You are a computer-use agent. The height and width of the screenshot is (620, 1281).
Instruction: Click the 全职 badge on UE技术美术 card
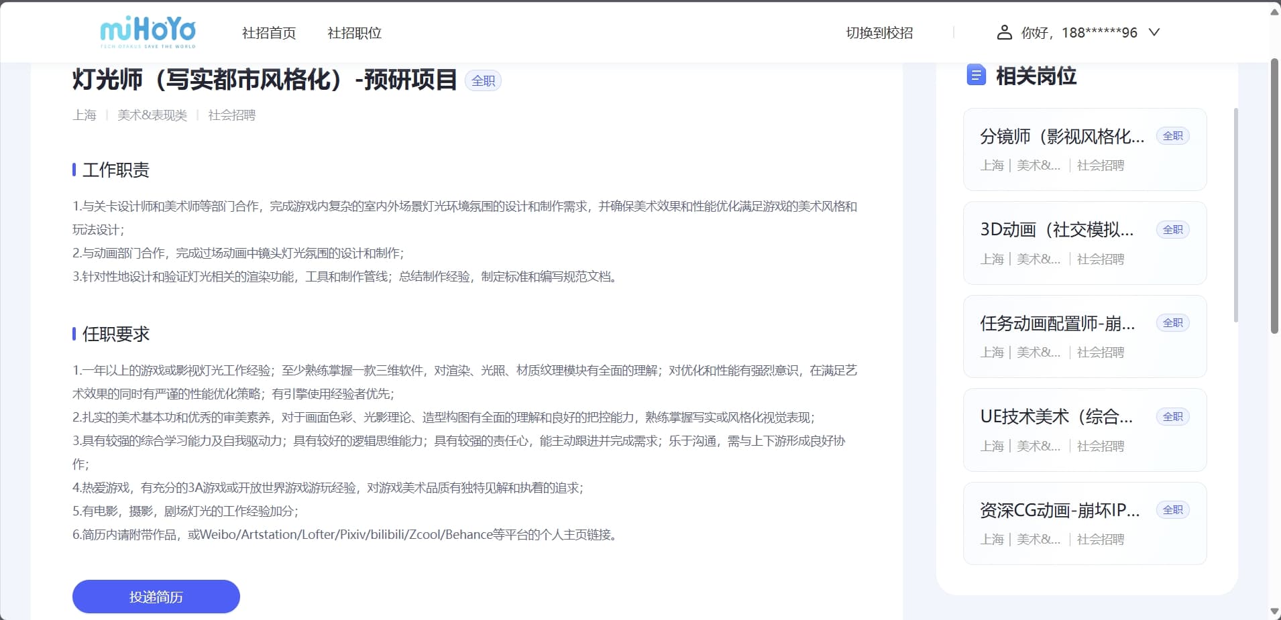point(1172,417)
